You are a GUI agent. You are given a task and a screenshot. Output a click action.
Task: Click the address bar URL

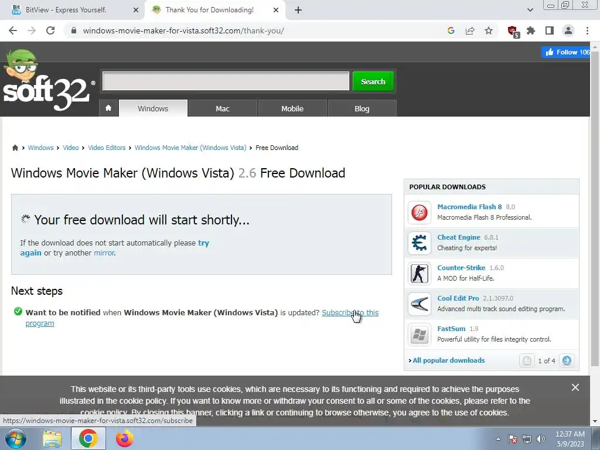coord(183,30)
